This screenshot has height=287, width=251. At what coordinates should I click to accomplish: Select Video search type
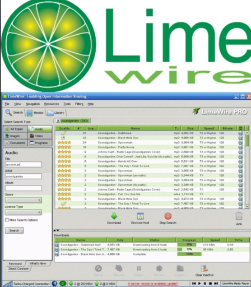40,136
